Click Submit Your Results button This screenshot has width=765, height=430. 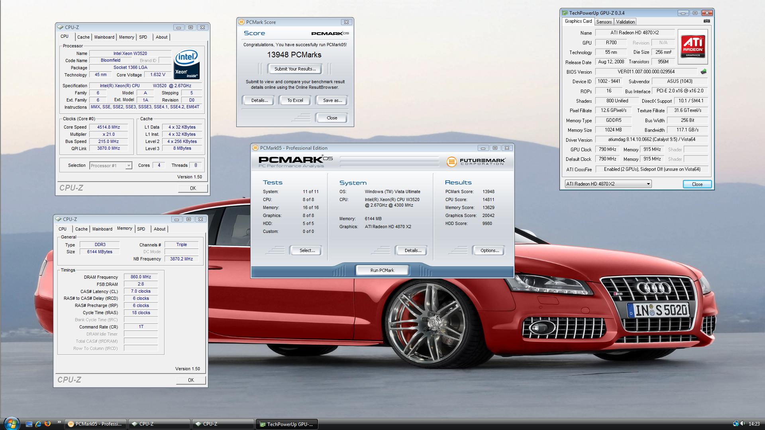(295, 69)
